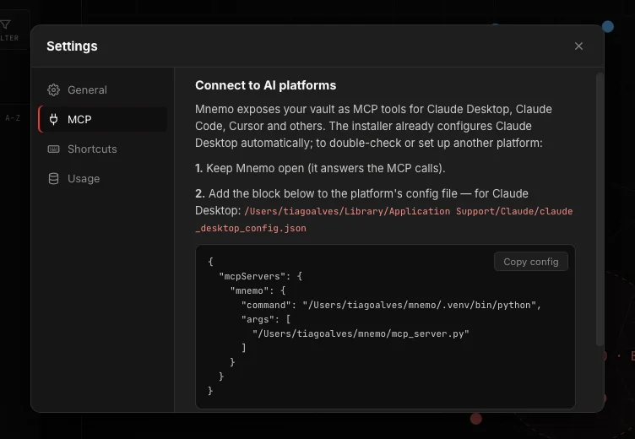Open the General settings tab

pyautogui.click(x=102, y=89)
